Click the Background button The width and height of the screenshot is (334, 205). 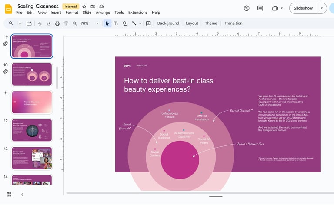[x=168, y=23]
